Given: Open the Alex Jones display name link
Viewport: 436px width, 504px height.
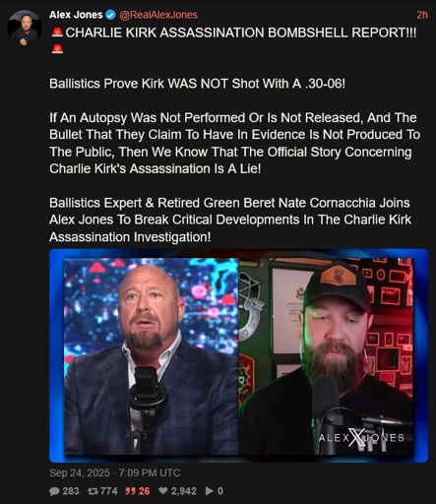Looking at the screenshot, I should click(76, 15).
